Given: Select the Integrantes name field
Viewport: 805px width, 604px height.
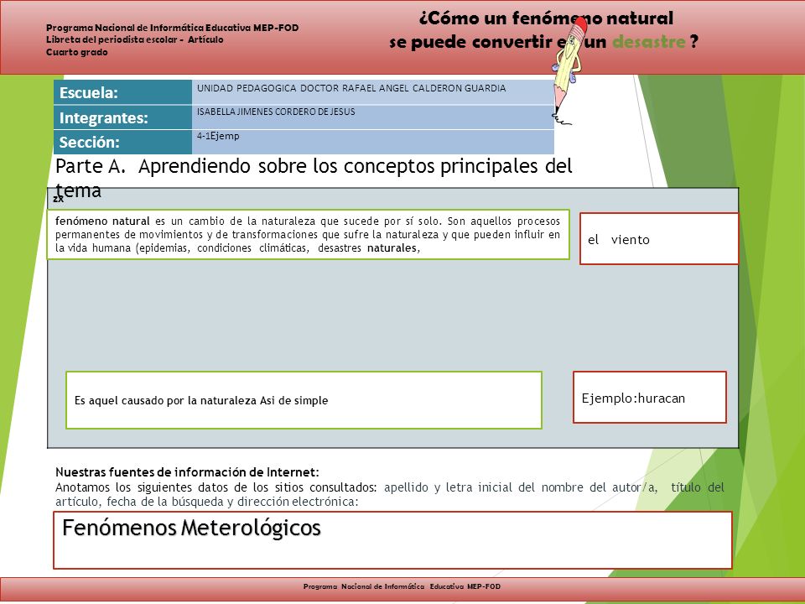Looking at the screenshot, I should pyautogui.click(x=372, y=117).
